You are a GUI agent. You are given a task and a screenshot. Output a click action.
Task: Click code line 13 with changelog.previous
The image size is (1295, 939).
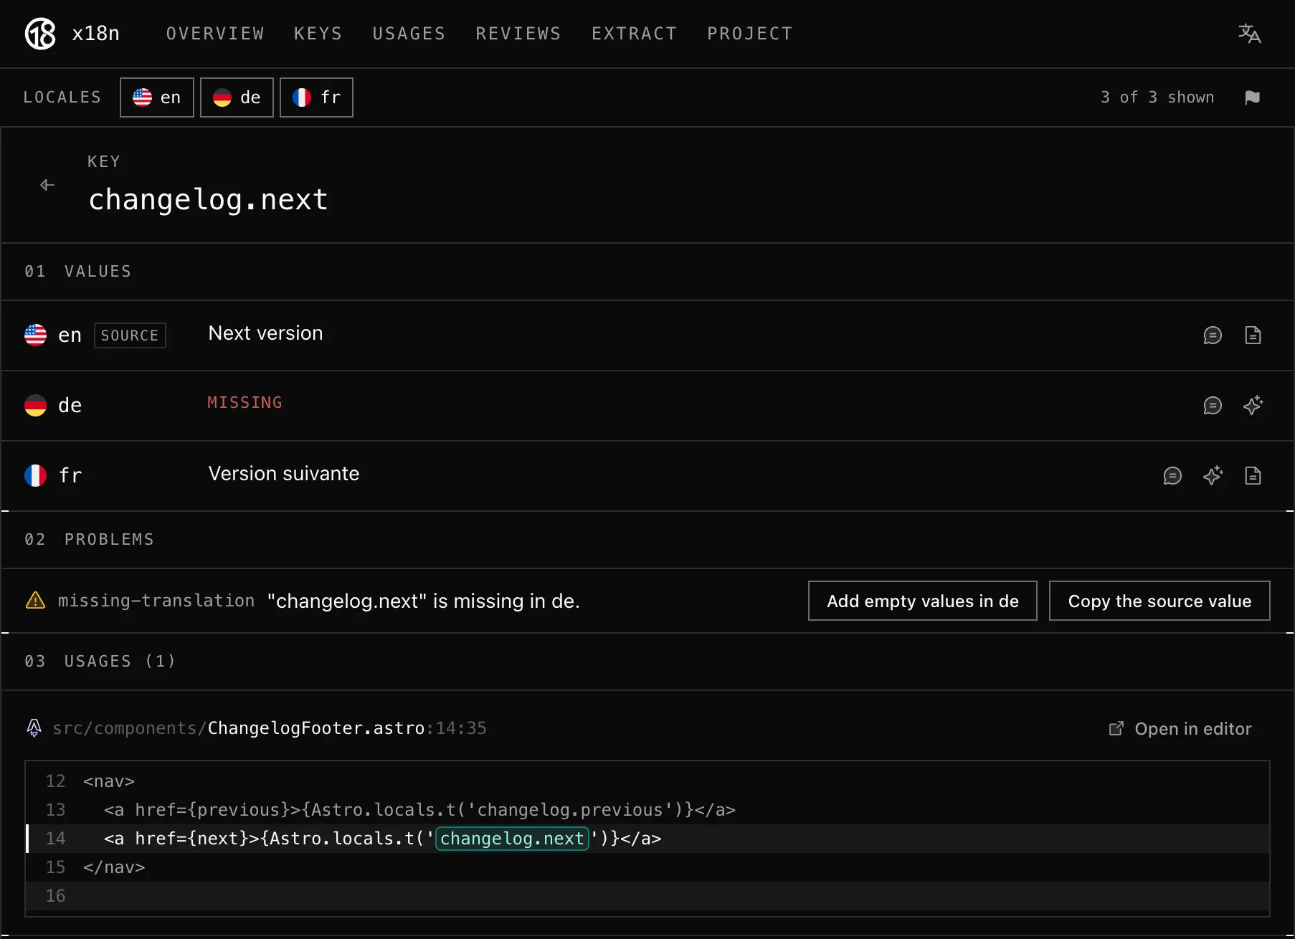tap(647, 810)
